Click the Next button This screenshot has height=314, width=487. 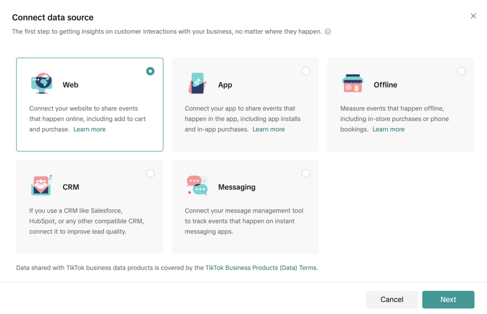coord(448,299)
